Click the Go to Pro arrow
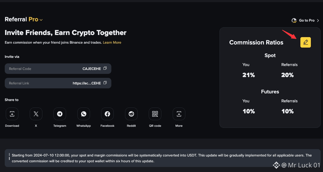Viewport: 323px width, 172px height. pos(318,21)
